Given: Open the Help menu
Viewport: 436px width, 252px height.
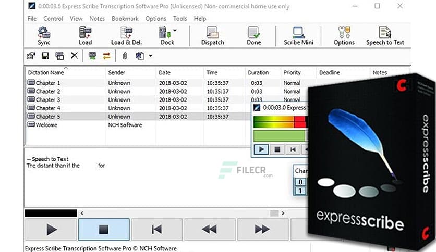Looking at the screenshot, I should click(200, 19).
